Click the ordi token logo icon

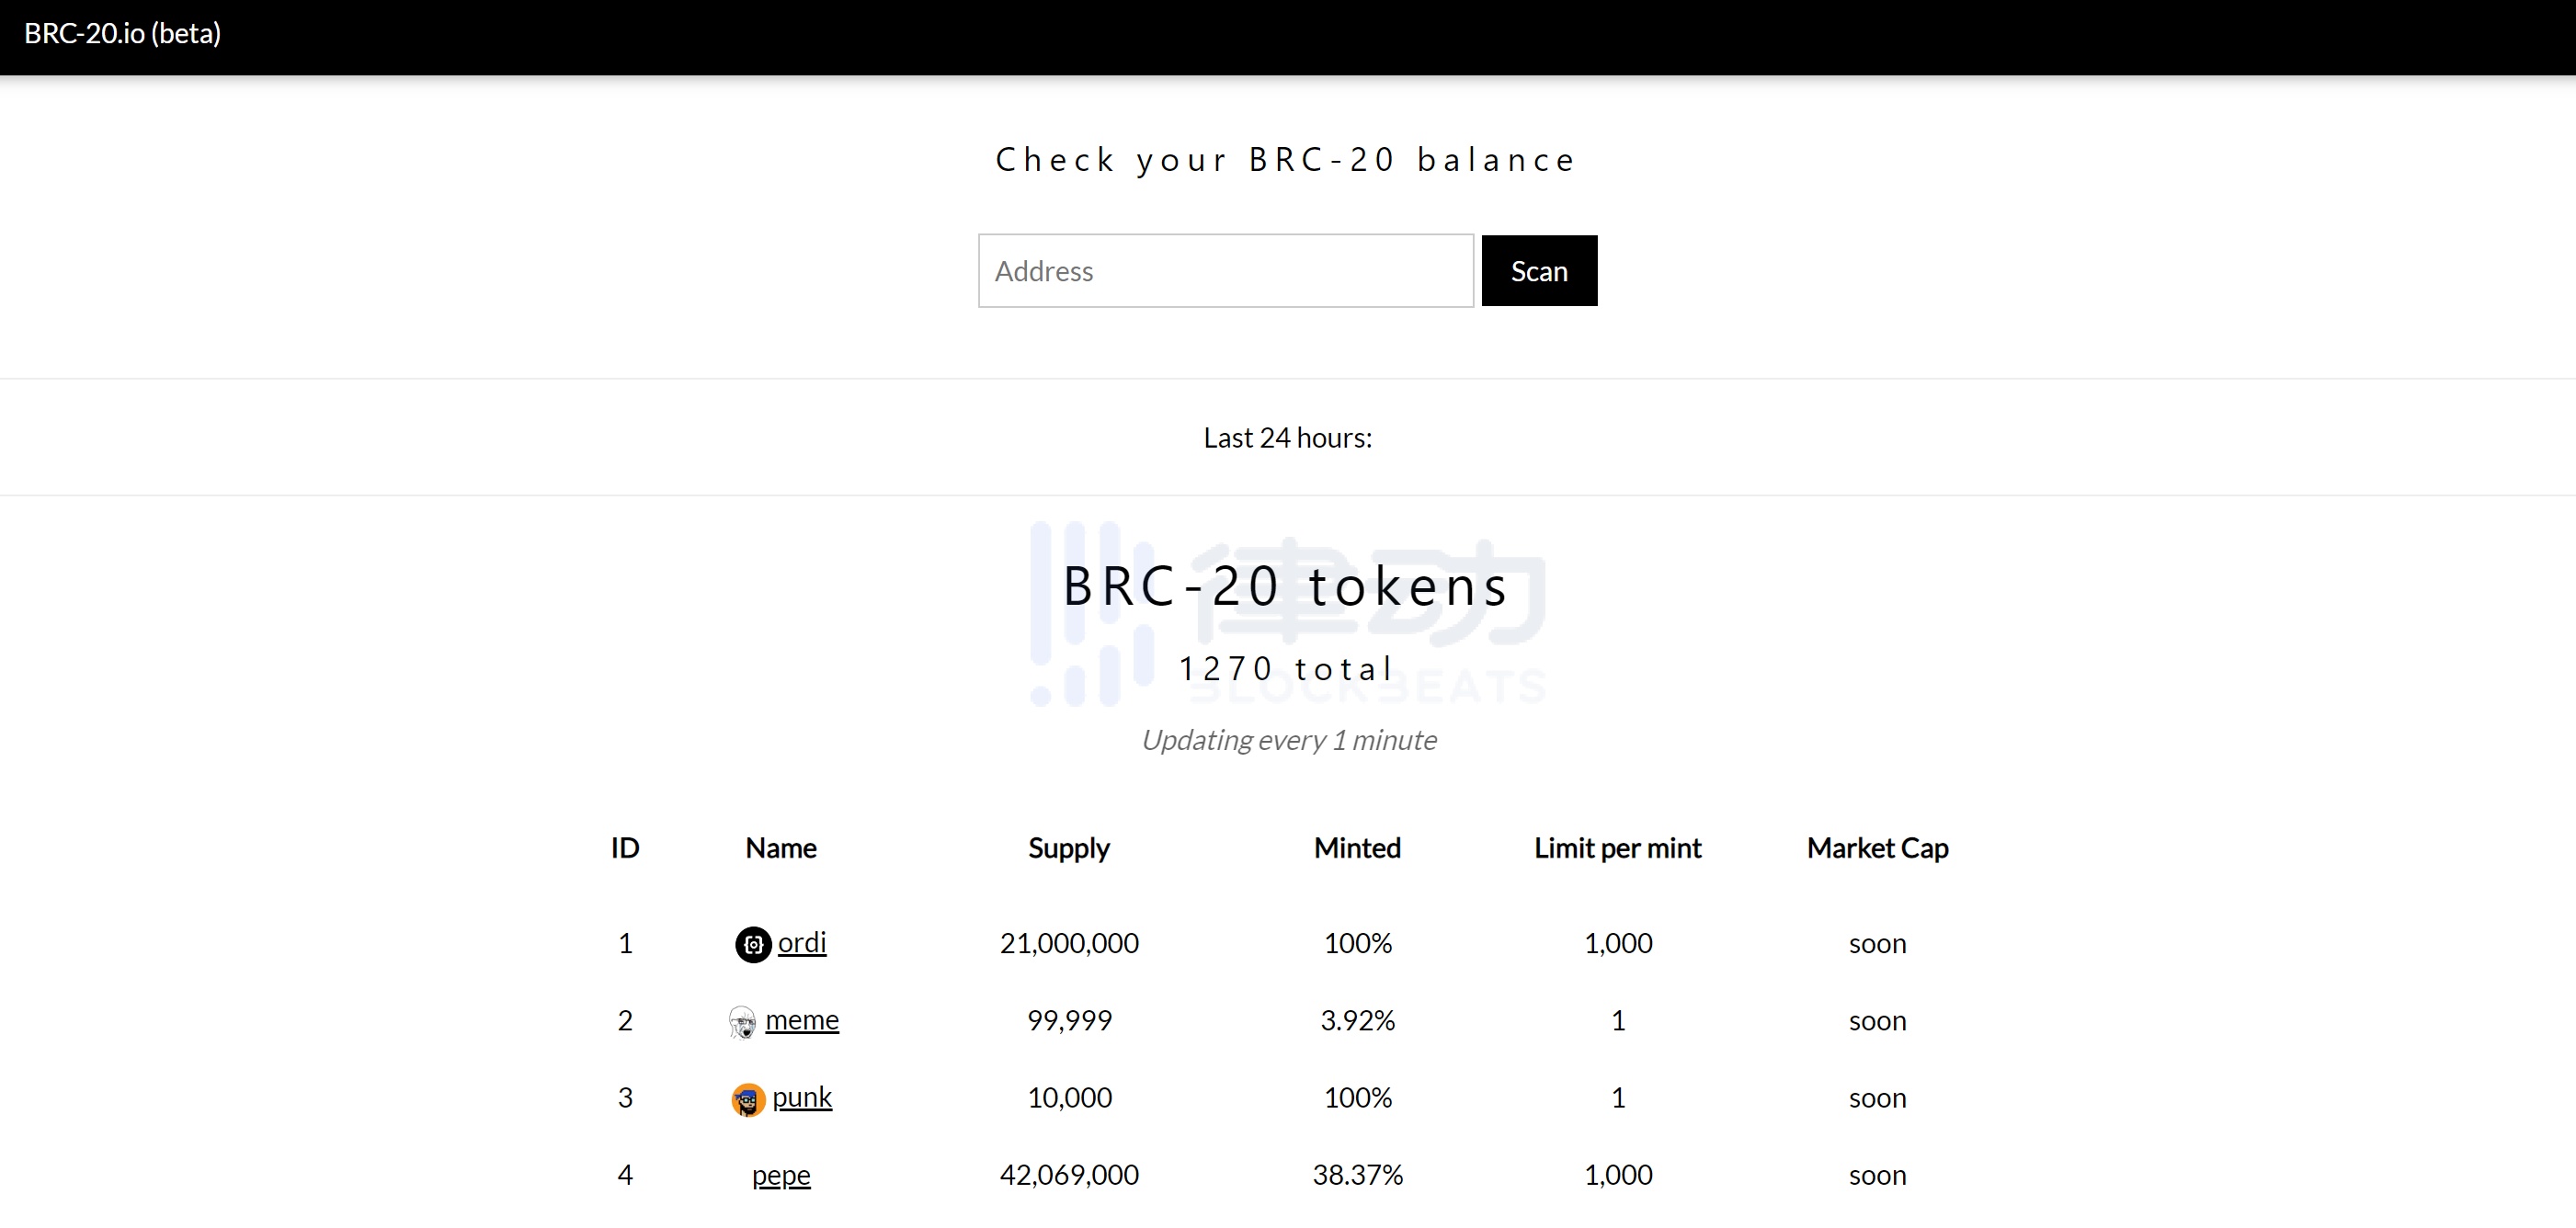(x=753, y=944)
